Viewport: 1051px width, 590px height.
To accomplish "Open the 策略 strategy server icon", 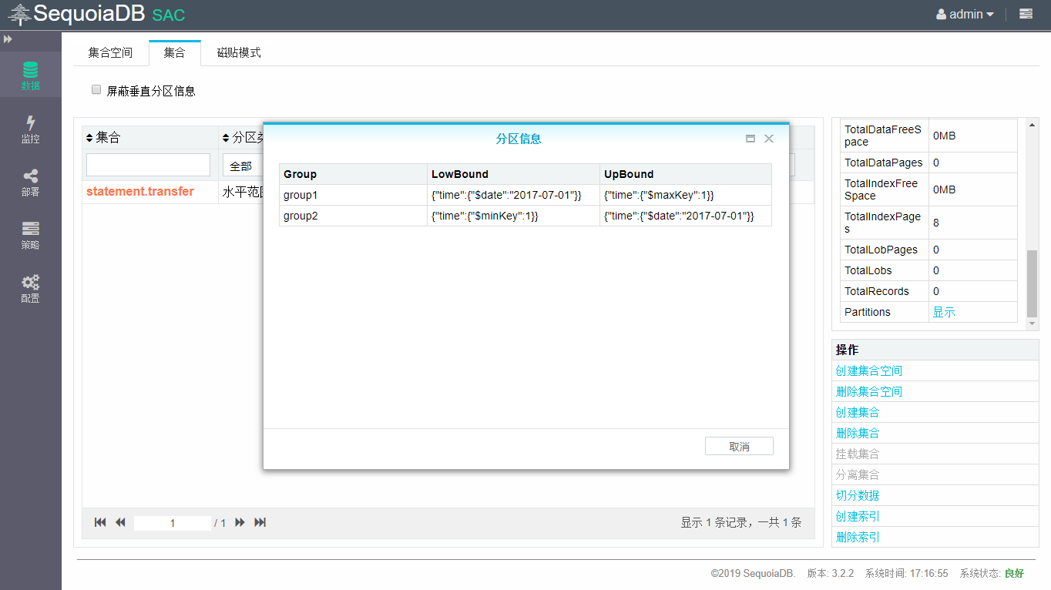I will point(30,229).
